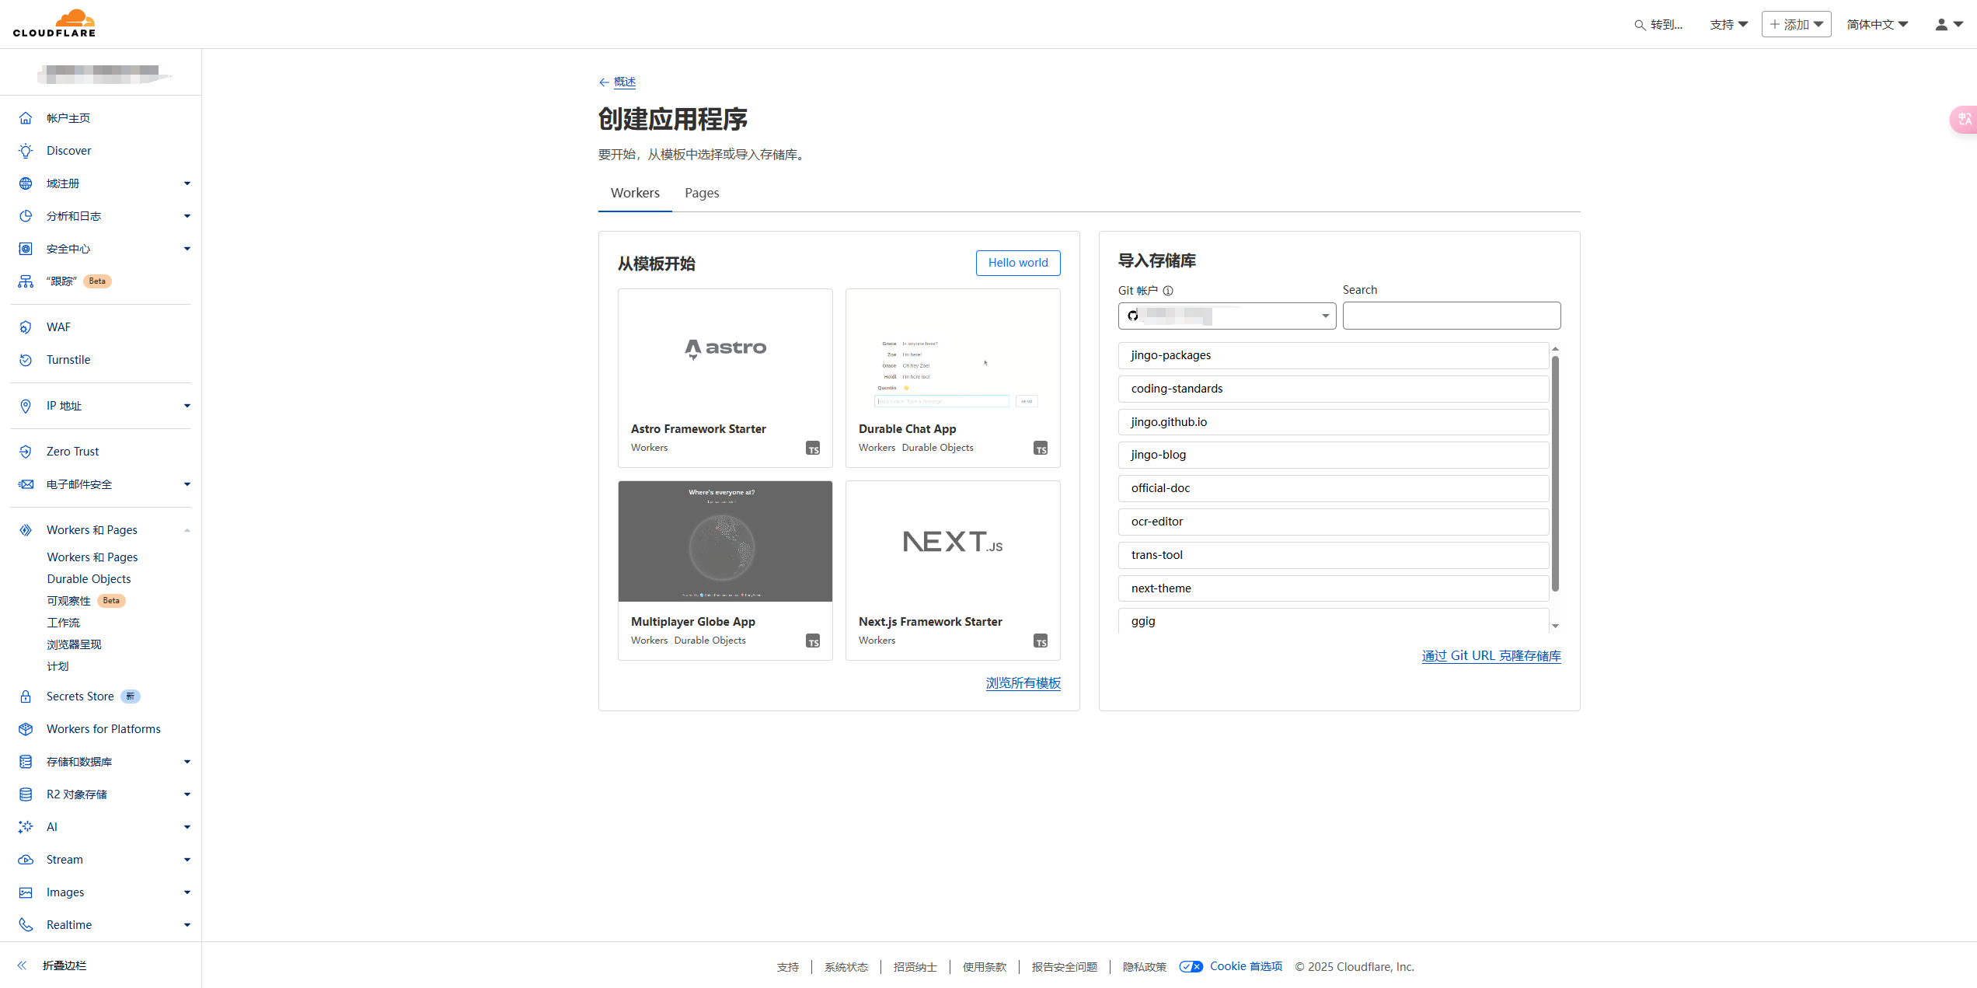Open the Simplified Chinese language dropdown
Viewport: 1977px width, 988px height.
(1878, 24)
